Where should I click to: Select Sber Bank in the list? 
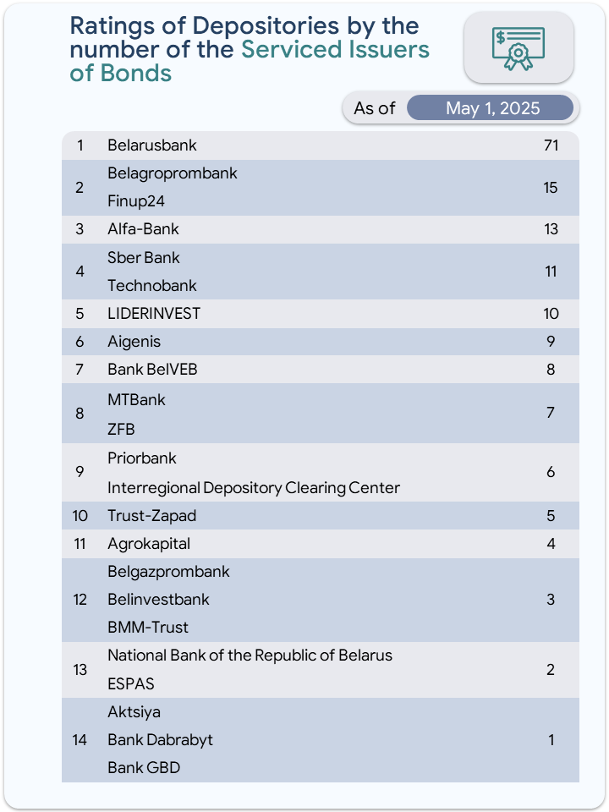click(x=144, y=257)
